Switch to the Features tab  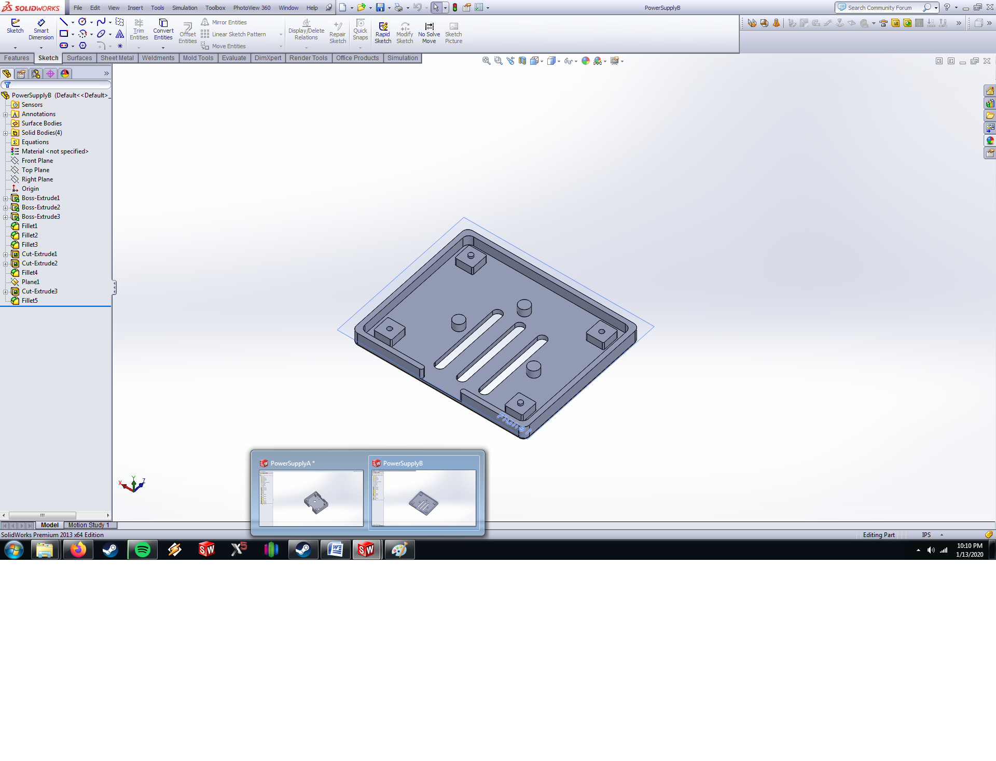tap(17, 58)
